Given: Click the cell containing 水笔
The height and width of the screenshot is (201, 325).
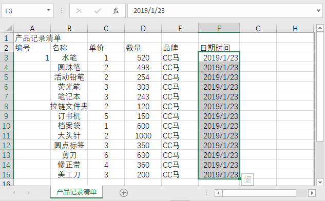Looking at the screenshot, I should click(69, 57).
